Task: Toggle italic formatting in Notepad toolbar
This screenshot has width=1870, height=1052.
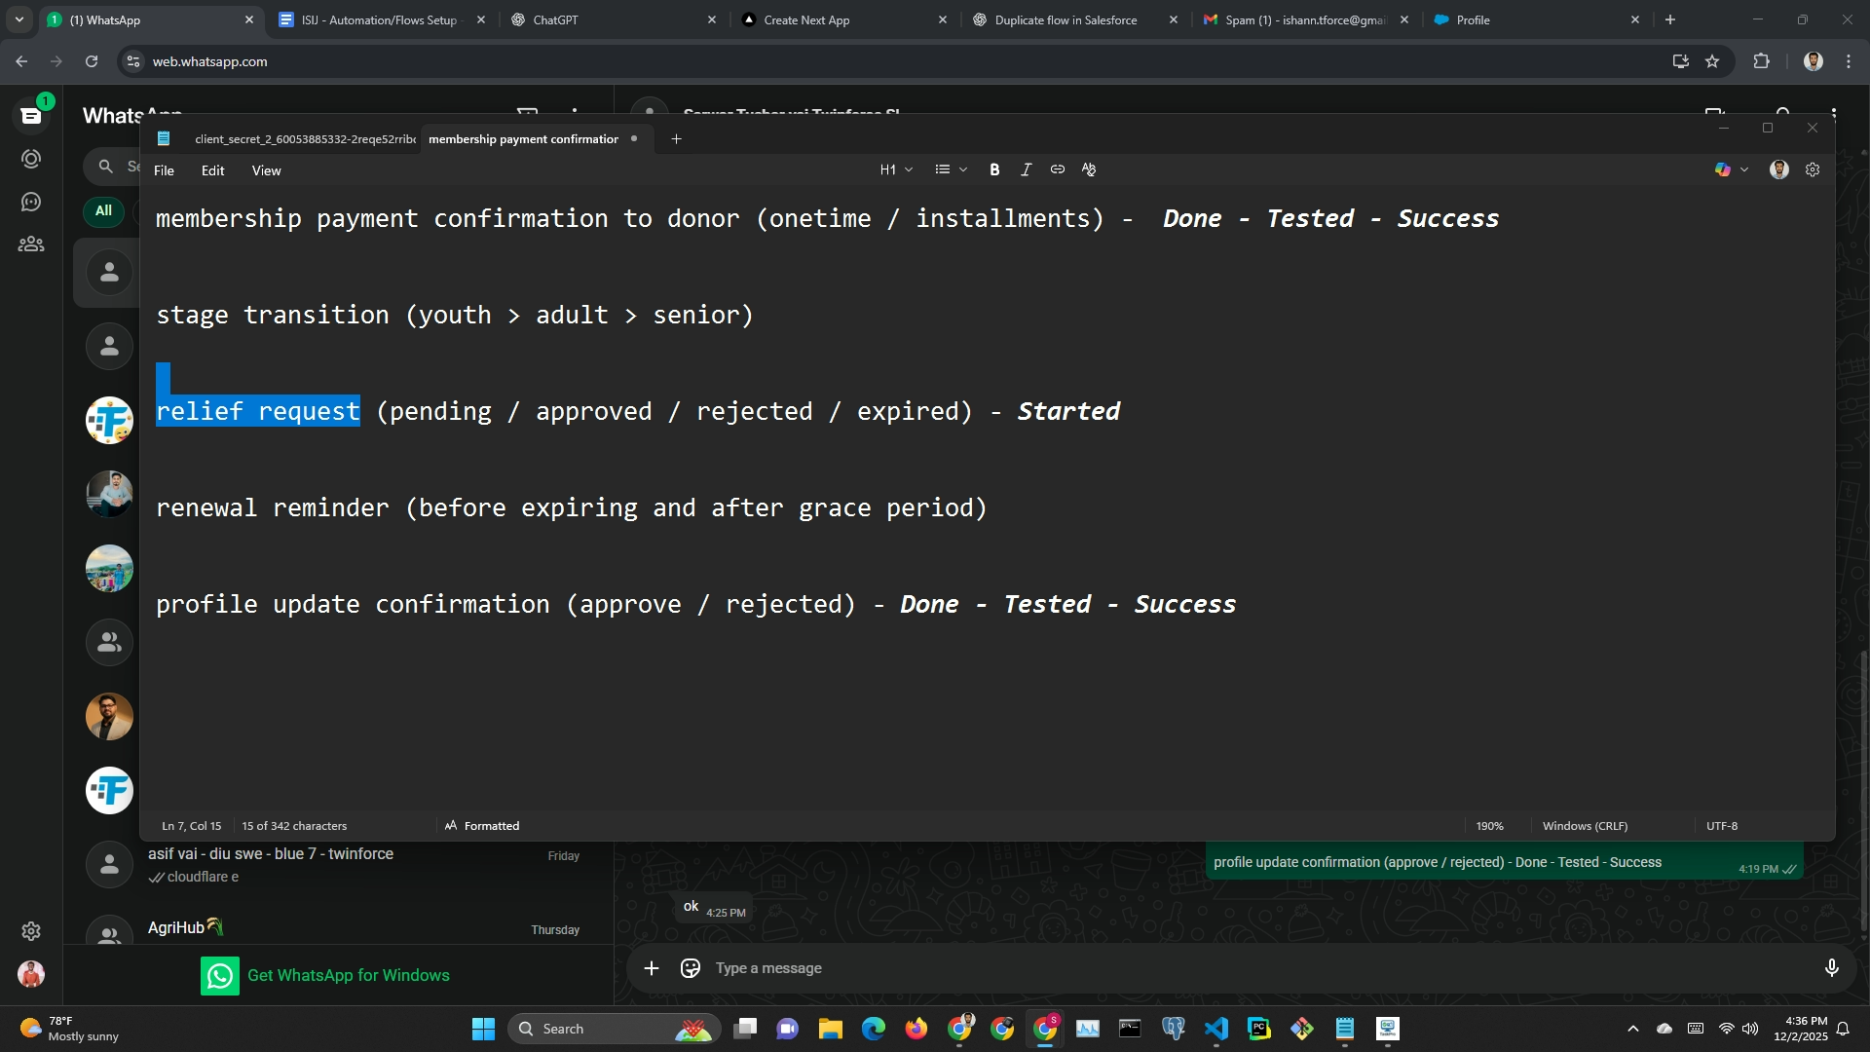Action: [x=1026, y=169]
